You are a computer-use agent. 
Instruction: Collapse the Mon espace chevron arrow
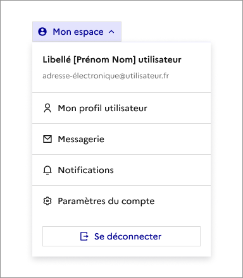point(111,32)
